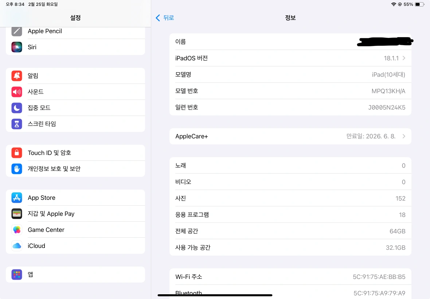The image size is (430, 299).
Task: Tap the 설정 sidebar title
Action: [75, 18]
